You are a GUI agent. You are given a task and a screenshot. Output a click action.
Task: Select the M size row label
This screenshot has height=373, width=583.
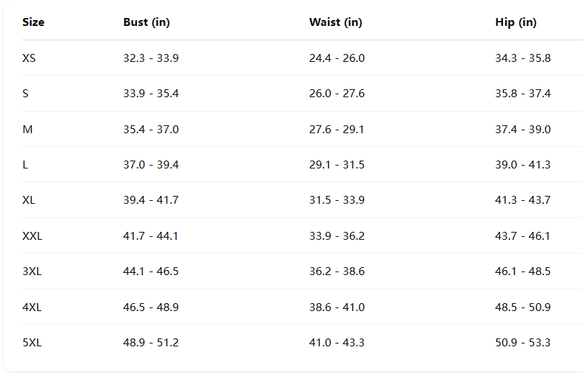pos(27,130)
